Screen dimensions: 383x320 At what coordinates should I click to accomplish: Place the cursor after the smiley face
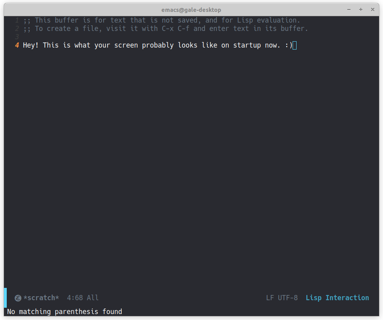294,45
